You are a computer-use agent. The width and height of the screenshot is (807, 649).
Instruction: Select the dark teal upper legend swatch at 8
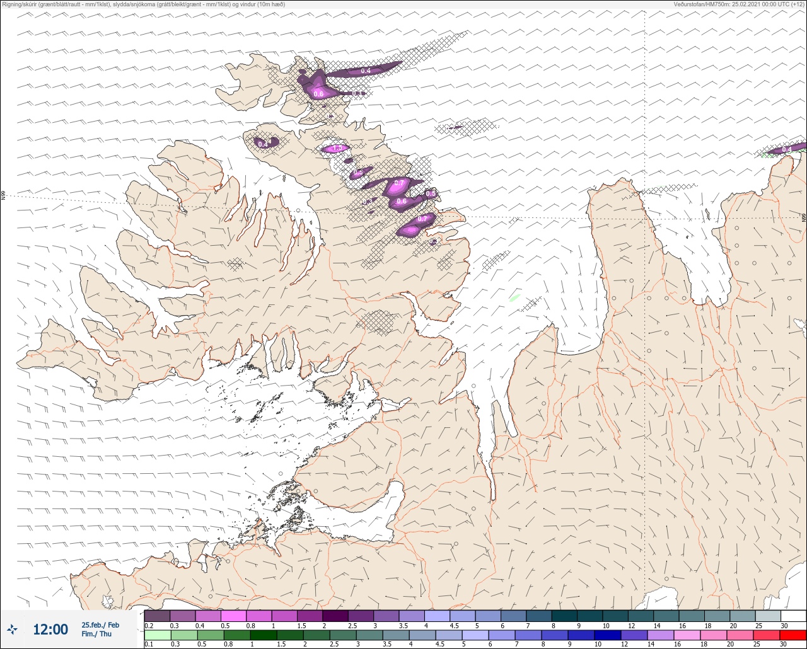click(564, 616)
